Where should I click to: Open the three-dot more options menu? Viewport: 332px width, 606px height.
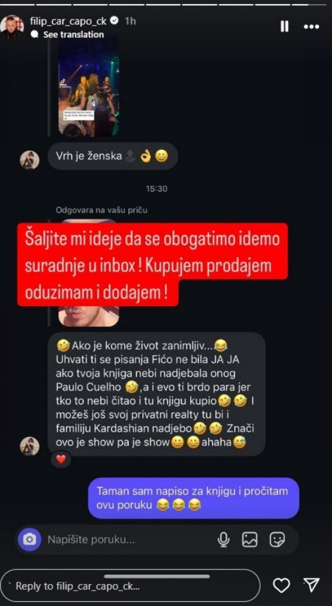pyautogui.click(x=311, y=27)
